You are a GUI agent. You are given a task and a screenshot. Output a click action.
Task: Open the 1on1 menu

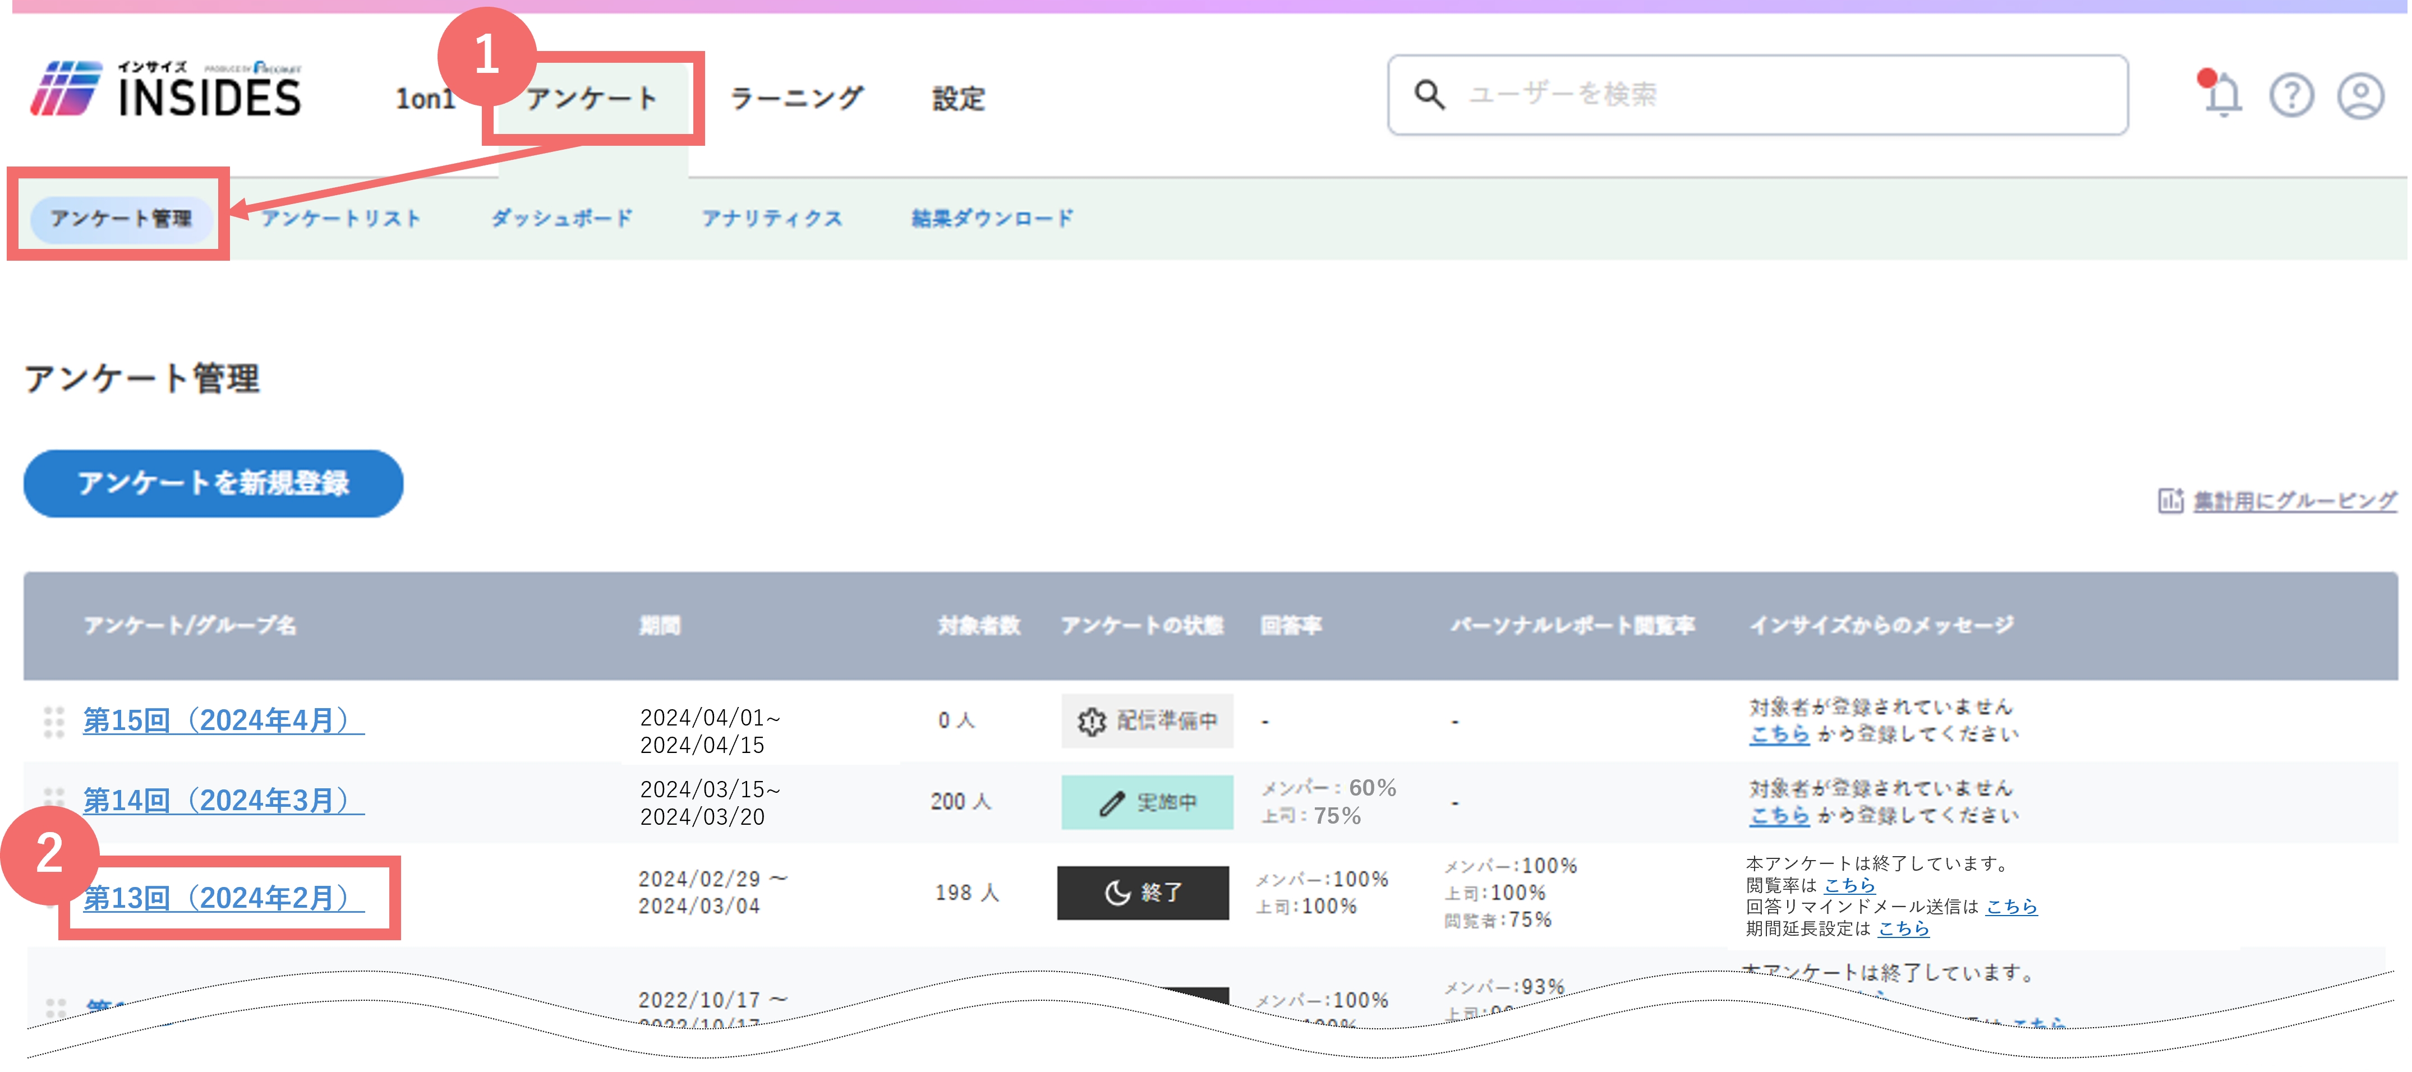[425, 98]
